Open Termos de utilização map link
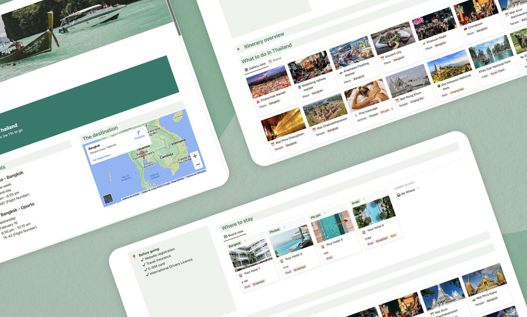Viewport: 527px width, 317px height. (196, 173)
